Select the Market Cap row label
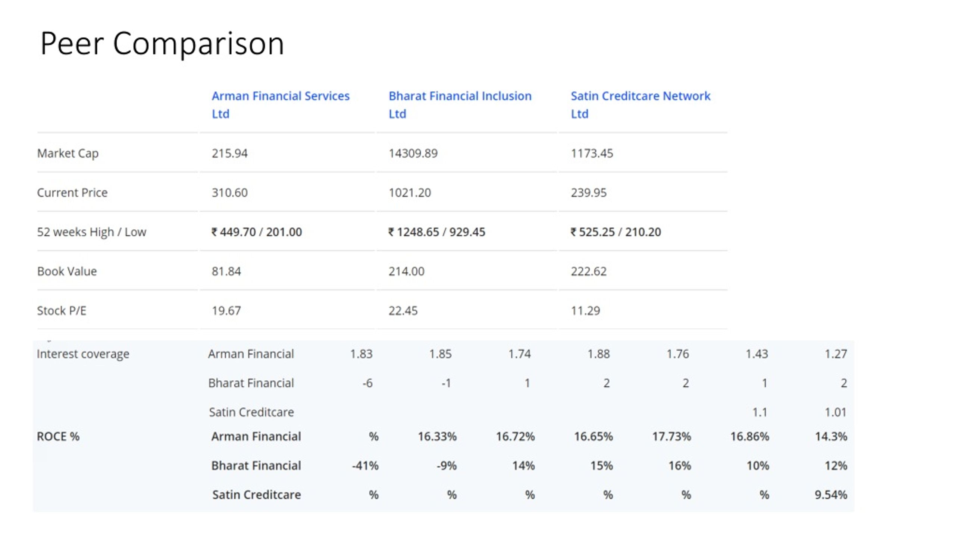Screen dimensions: 955x537 coord(68,153)
